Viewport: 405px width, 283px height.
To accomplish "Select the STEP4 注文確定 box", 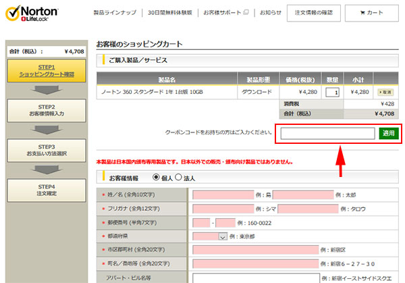I will pos(47,190).
